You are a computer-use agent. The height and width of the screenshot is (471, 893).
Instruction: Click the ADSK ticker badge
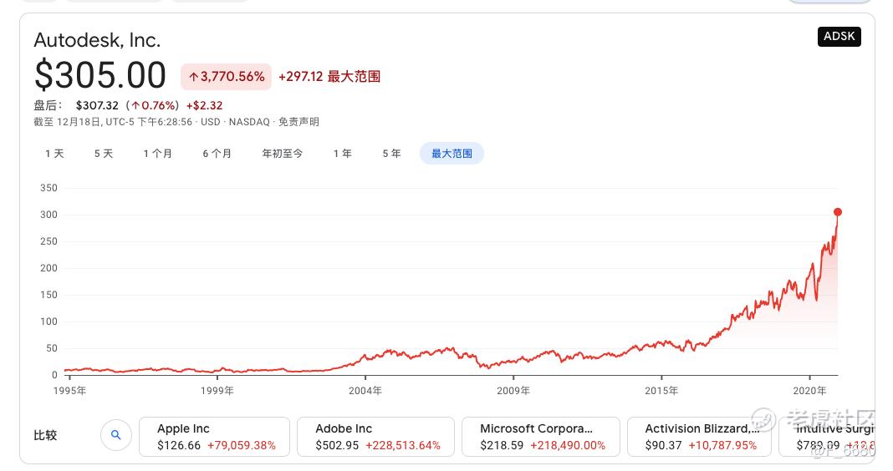click(839, 37)
